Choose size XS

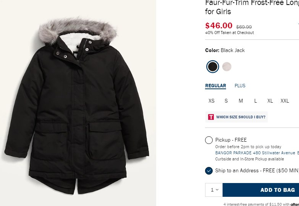pyautogui.click(x=212, y=101)
